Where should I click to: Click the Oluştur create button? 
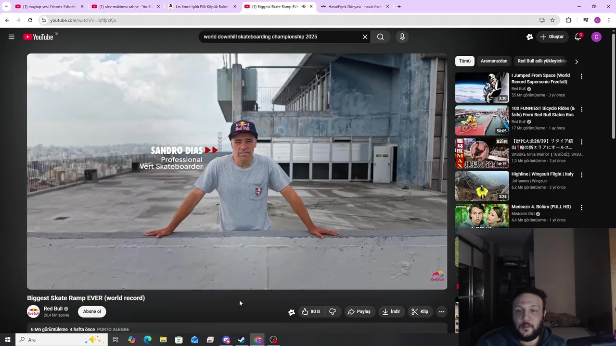(x=552, y=37)
